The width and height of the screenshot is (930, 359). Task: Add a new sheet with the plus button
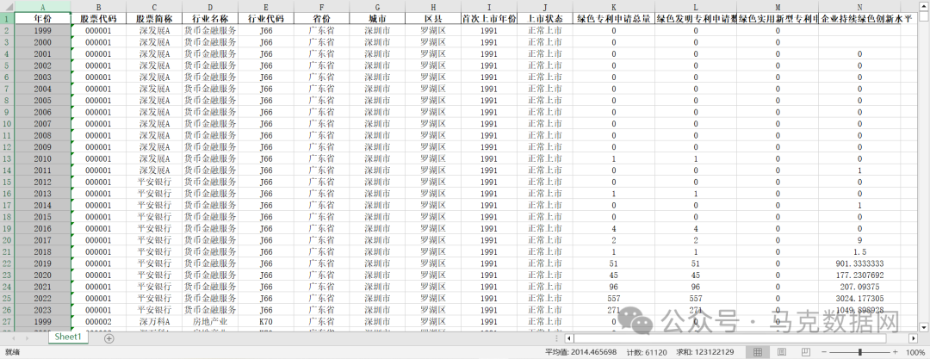tap(109, 338)
